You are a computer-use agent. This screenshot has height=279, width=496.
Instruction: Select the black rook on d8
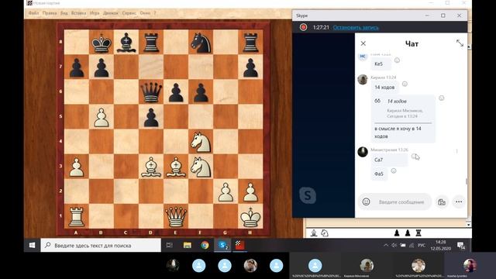coord(151,43)
